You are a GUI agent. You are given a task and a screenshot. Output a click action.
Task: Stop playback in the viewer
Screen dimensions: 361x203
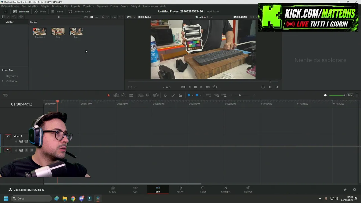pos(195,87)
